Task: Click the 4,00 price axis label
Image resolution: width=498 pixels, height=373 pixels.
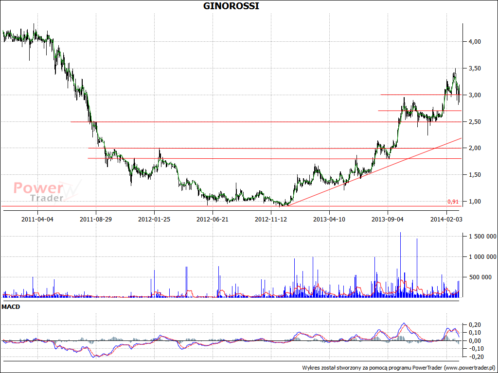Action: 475,42
